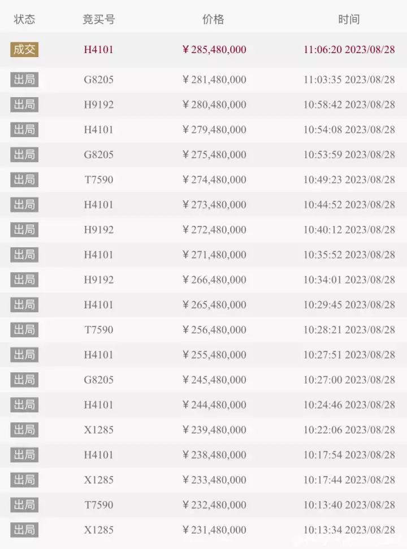
Task: Click bidder G8205 on the 11:03:35 row
Action: click(x=98, y=80)
